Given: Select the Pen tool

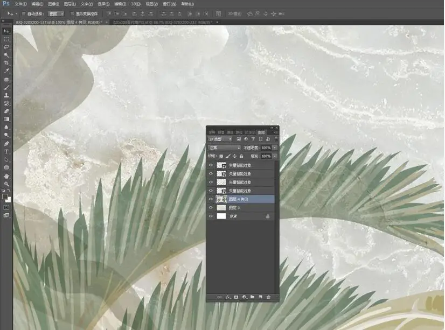Looking at the screenshot, I should tap(6, 144).
